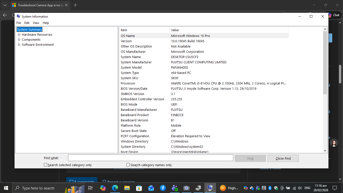
Task: Select the BIOS Mode item cell
Action: tap(129, 104)
